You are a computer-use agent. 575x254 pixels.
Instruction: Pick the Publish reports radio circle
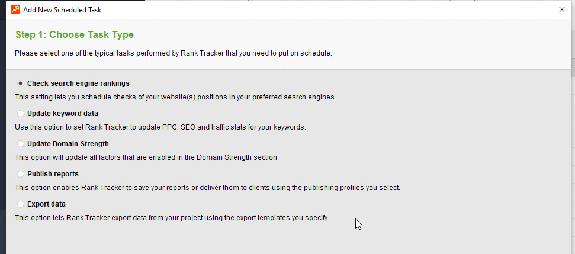(21, 174)
